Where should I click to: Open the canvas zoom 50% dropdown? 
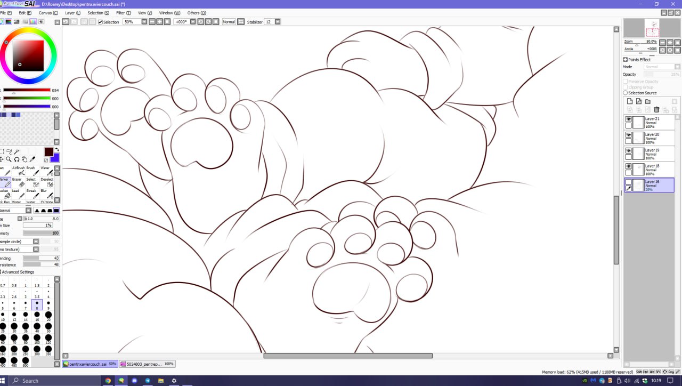point(144,22)
